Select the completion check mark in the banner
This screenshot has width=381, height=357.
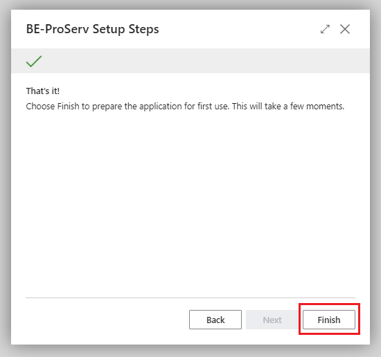coord(34,61)
